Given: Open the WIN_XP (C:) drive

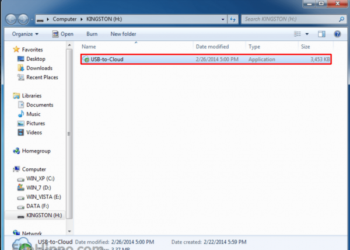Looking at the screenshot, I should tap(40, 179).
